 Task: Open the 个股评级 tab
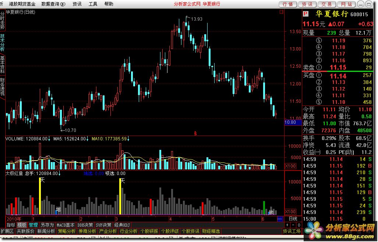coord(170,231)
